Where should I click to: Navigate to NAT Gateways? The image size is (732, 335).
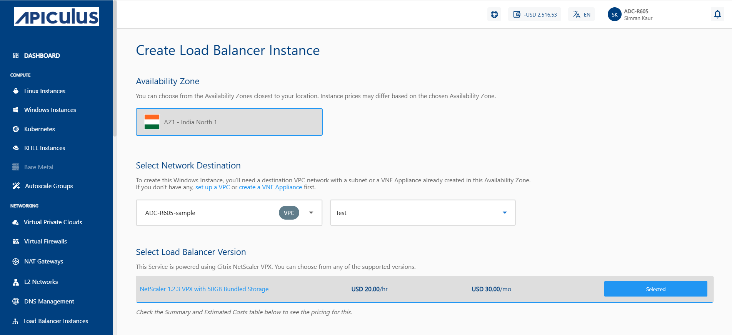[43, 261]
